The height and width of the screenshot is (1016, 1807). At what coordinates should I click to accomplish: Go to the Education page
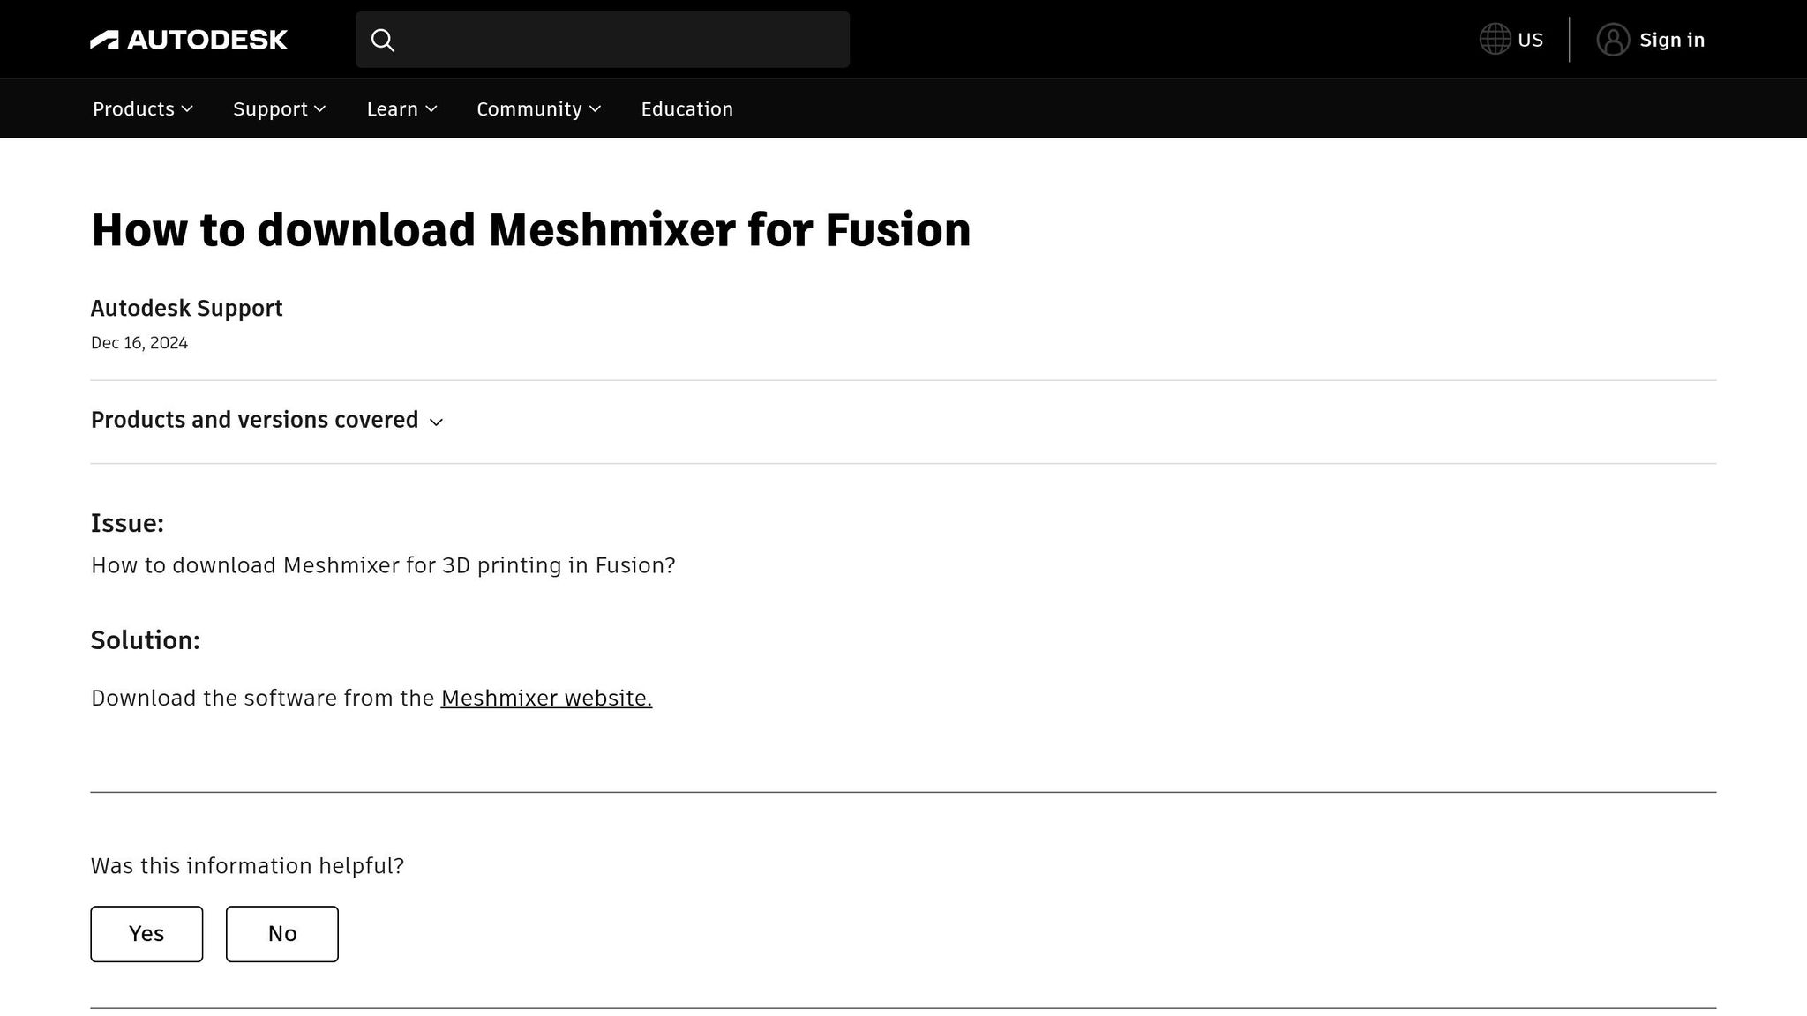point(686,109)
